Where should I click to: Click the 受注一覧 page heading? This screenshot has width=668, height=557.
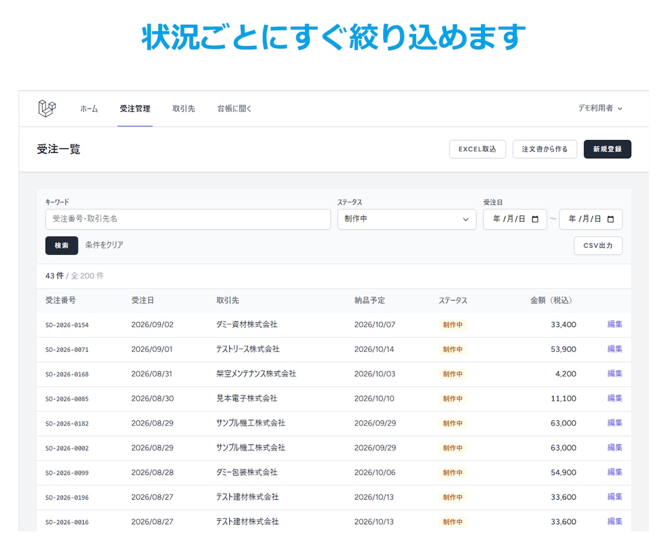click(59, 149)
